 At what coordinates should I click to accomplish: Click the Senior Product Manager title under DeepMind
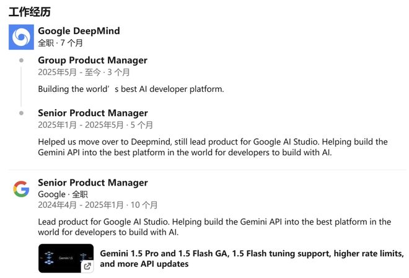[93, 113]
